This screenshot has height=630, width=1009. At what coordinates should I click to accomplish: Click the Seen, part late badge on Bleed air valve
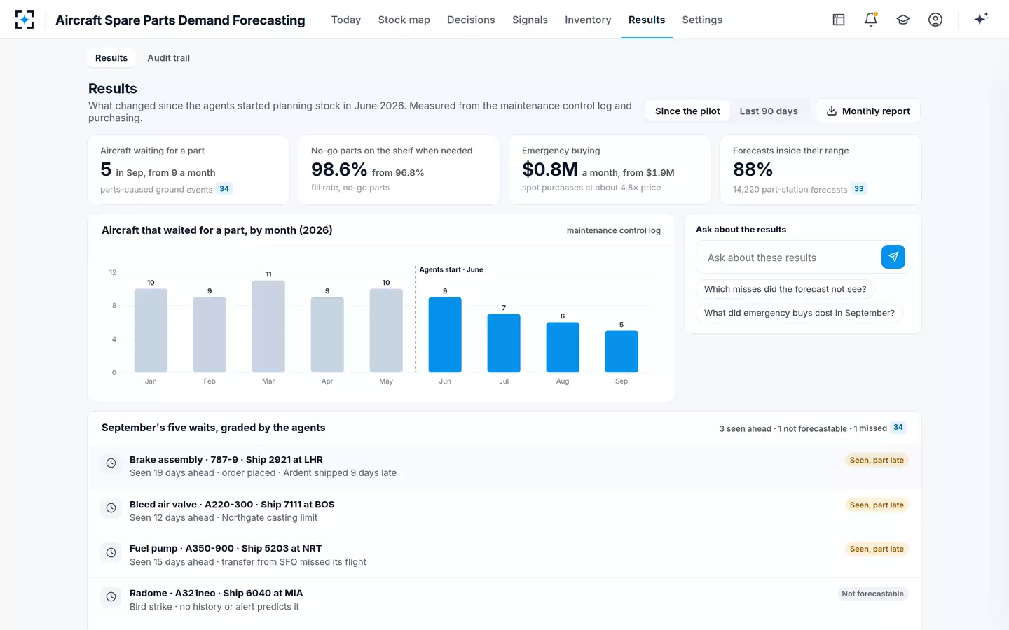point(877,505)
